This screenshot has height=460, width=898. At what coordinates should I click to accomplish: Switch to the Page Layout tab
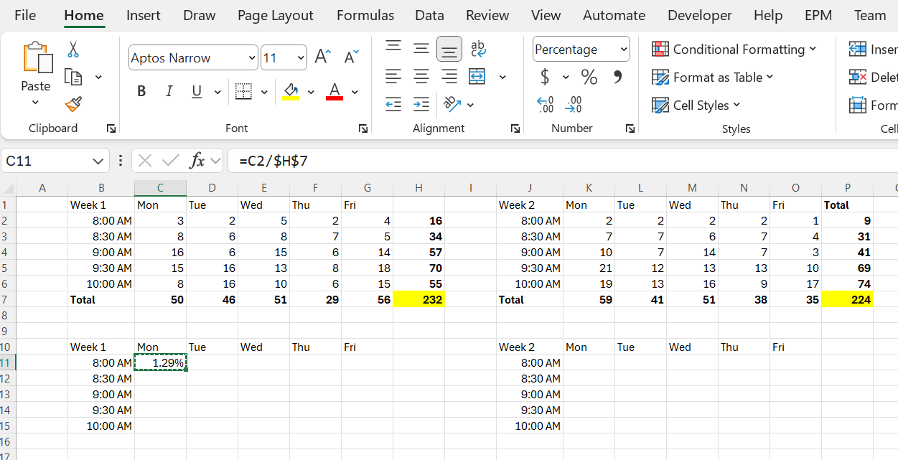(276, 15)
